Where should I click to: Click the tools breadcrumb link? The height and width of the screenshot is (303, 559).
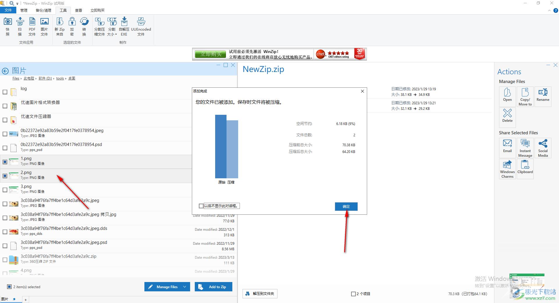click(x=60, y=78)
